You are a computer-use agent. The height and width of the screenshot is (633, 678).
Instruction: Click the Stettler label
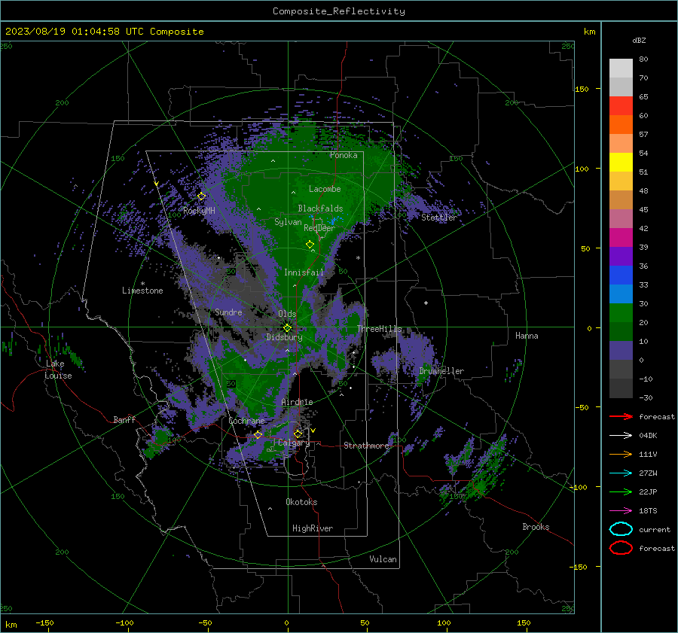click(x=439, y=218)
